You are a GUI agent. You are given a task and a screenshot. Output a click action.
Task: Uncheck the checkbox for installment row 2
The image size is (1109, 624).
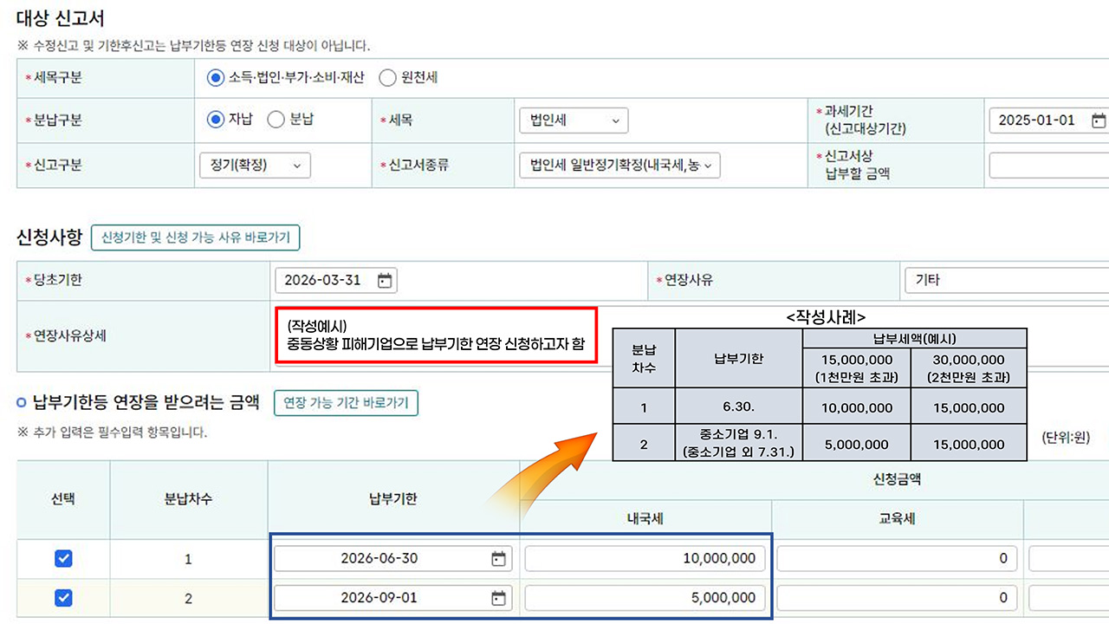point(62,597)
